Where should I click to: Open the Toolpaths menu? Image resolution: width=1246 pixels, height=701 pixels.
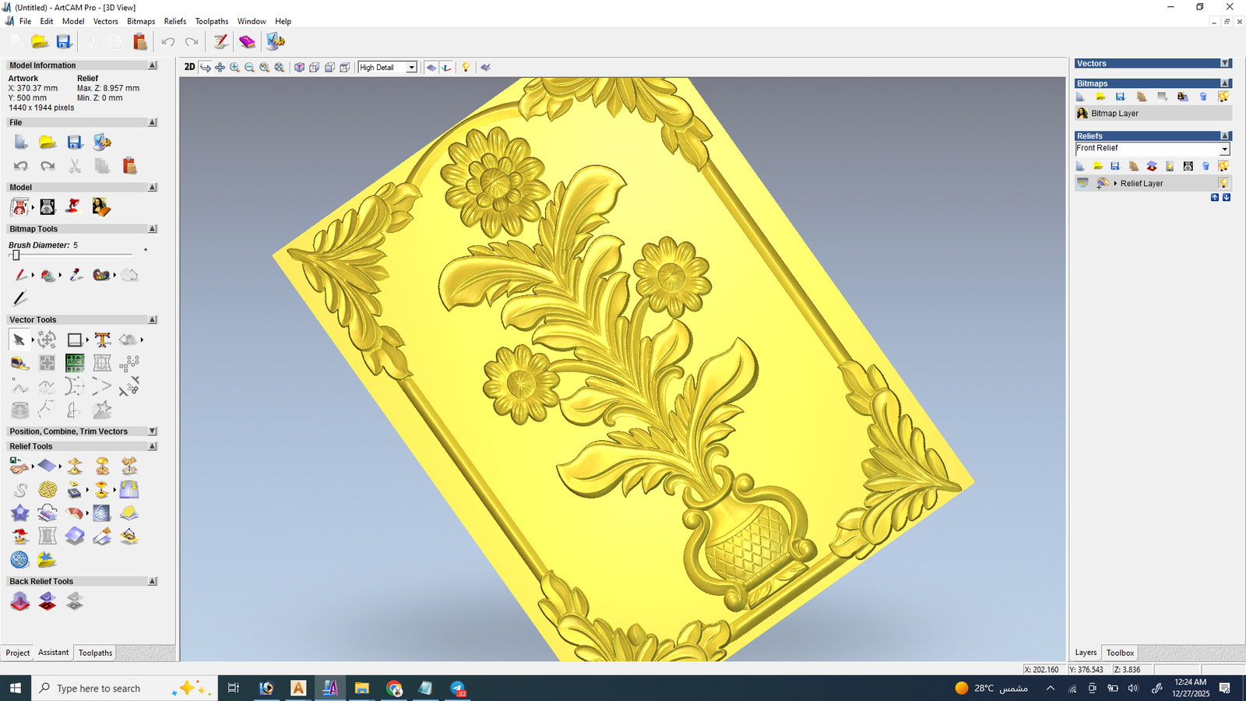pos(211,21)
